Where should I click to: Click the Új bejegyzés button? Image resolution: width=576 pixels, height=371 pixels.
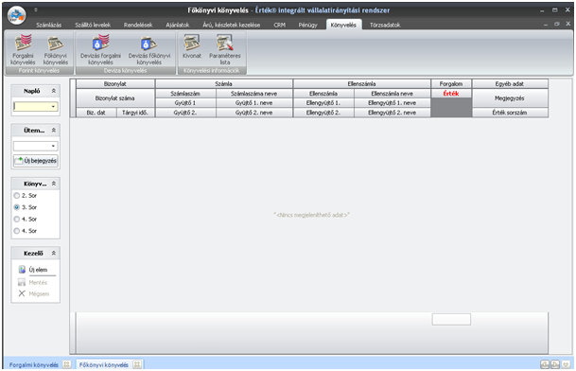(36, 161)
